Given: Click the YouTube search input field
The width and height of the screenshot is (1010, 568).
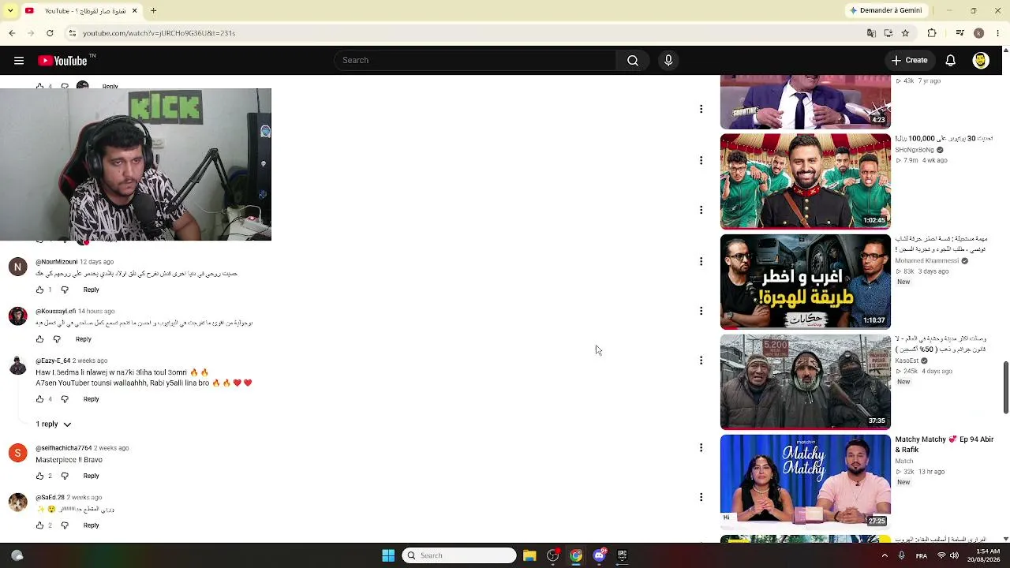Looking at the screenshot, I should [475, 61].
